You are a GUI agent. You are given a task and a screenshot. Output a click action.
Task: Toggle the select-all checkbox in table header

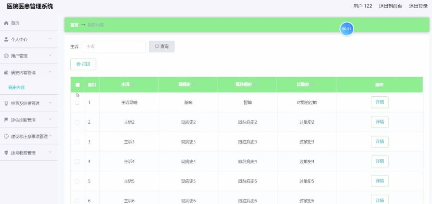(77, 85)
